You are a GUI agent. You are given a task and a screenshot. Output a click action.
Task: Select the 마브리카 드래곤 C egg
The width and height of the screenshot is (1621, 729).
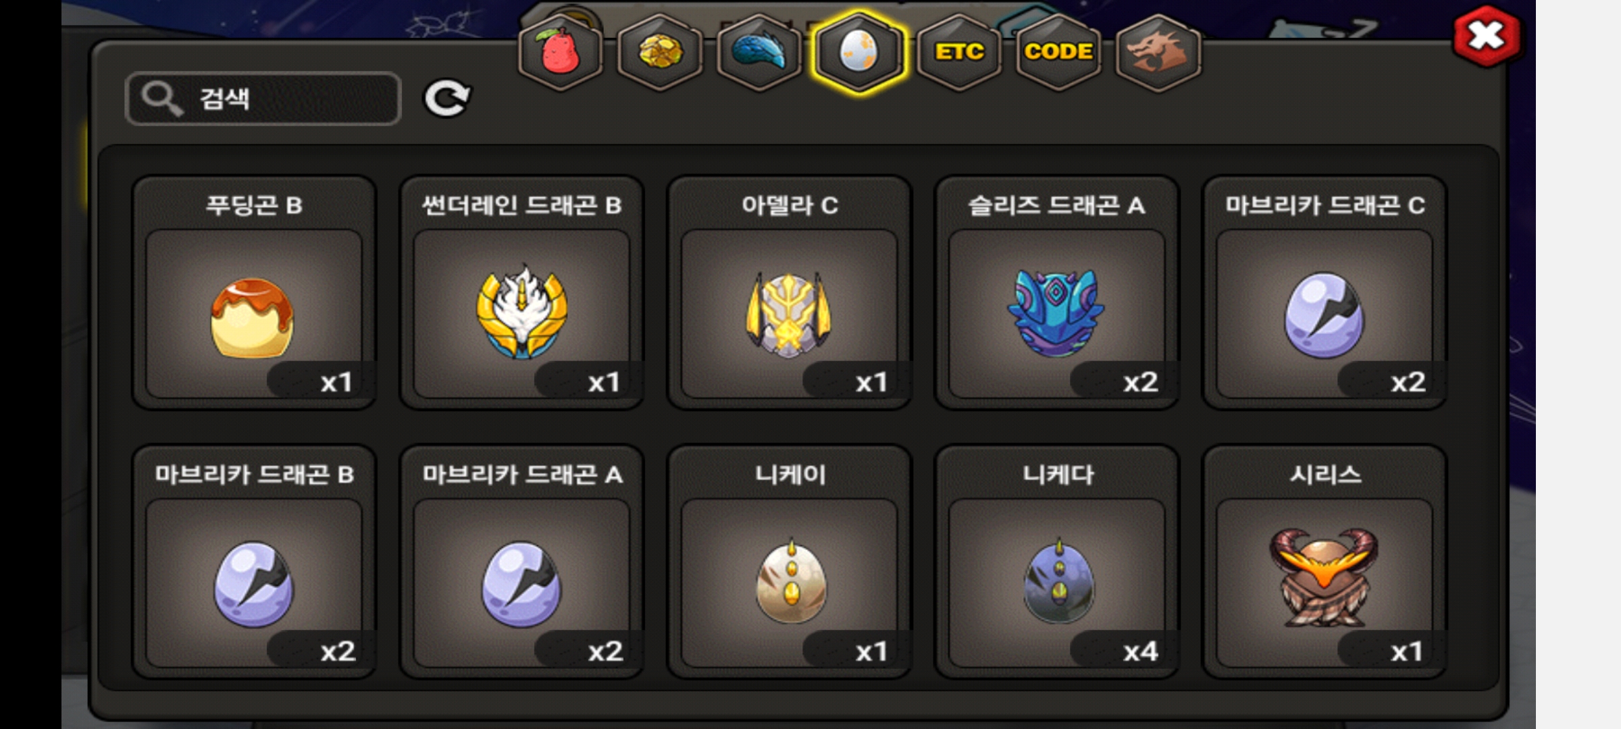[x=1324, y=293]
